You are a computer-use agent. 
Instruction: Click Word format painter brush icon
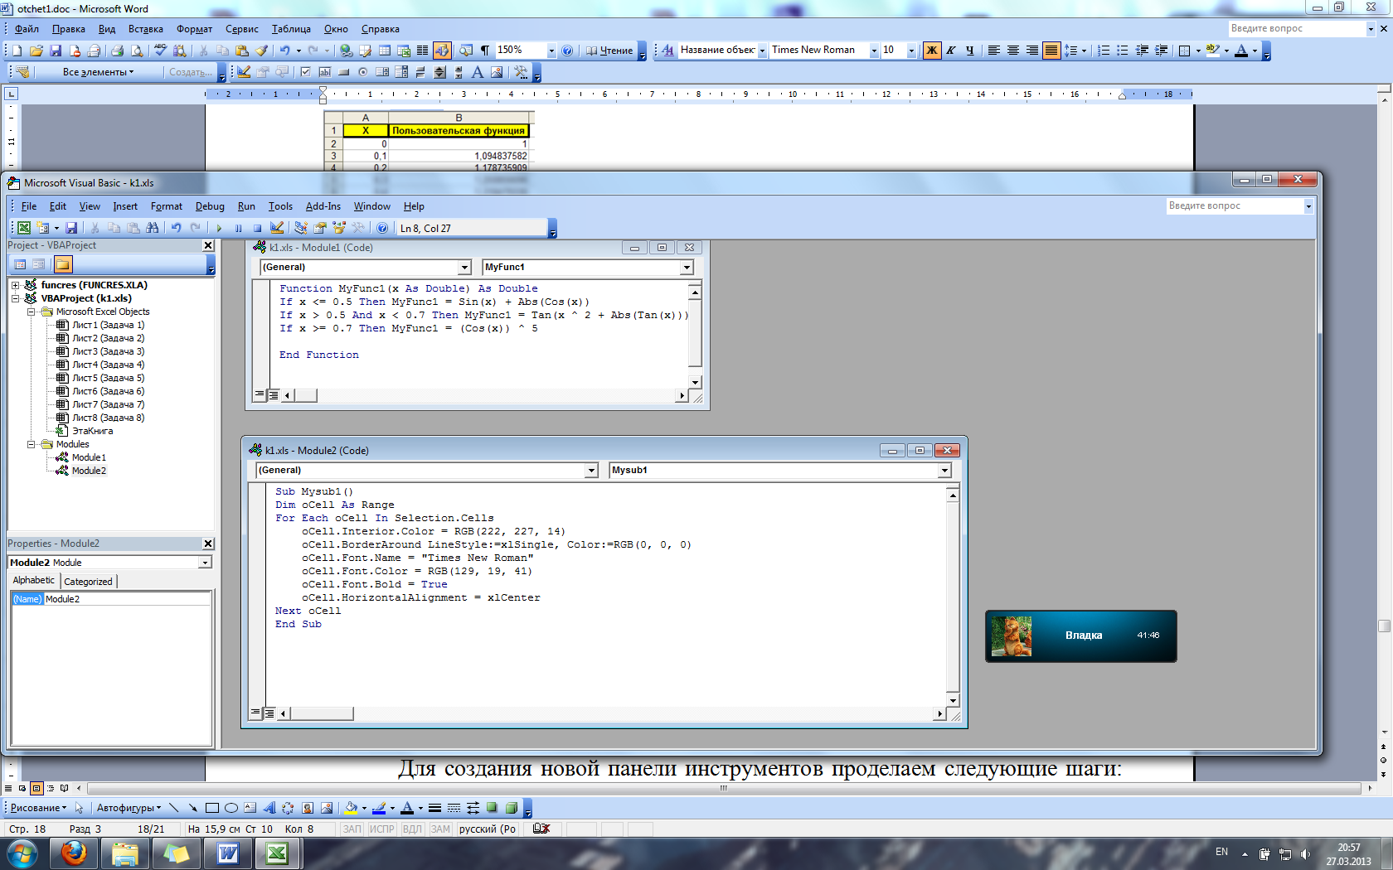coord(261,51)
